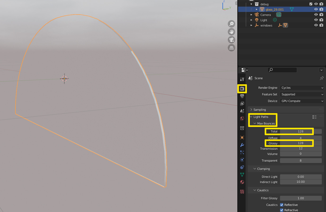Open the Texture properties checker icon
326x212 pixels.
point(242,191)
